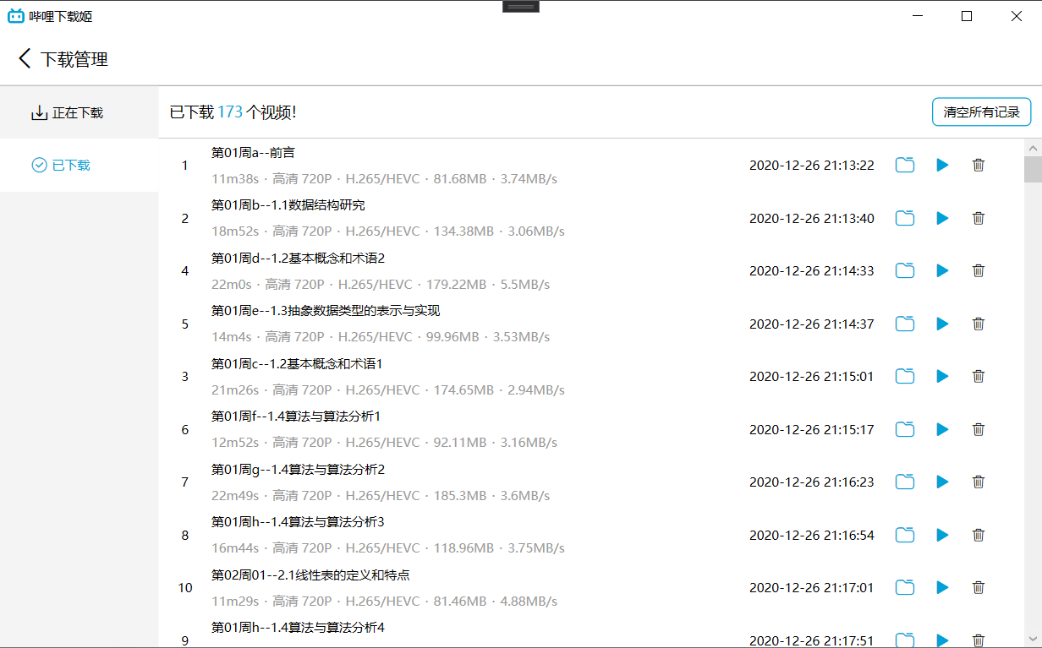Screen dimensions: 1042x648
Task: Delete record 第01周h--1.4算法与算法分析3
Action: click(979, 535)
